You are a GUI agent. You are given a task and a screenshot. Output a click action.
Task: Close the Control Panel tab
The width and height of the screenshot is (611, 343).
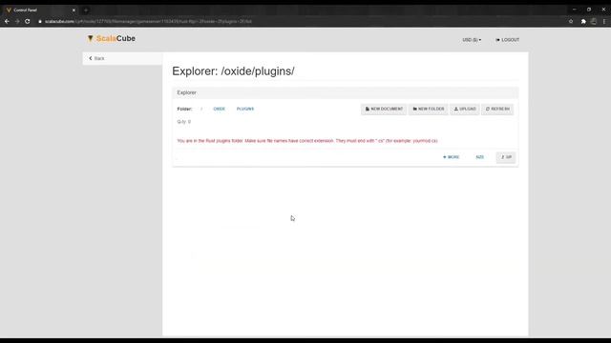[74, 10]
